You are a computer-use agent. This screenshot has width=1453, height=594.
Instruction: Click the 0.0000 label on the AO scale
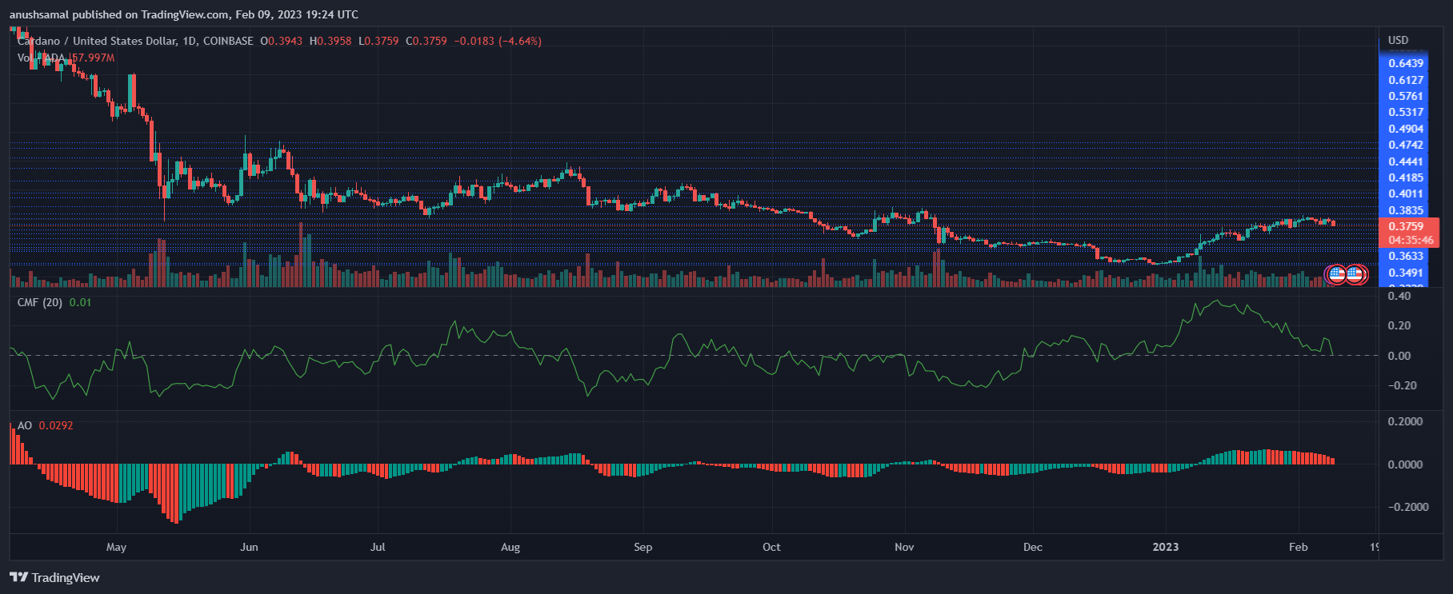click(x=1405, y=464)
